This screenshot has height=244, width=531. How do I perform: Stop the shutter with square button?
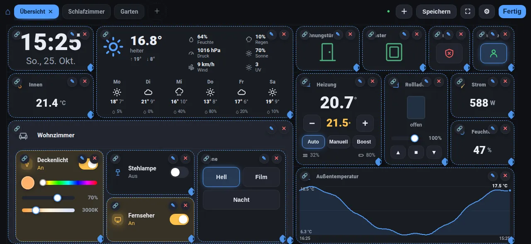(x=416, y=152)
